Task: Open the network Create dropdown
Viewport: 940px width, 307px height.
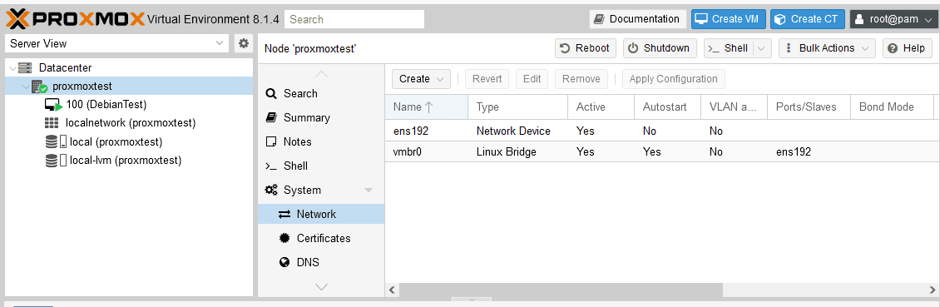Action: pyautogui.click(x=421, y=78)
